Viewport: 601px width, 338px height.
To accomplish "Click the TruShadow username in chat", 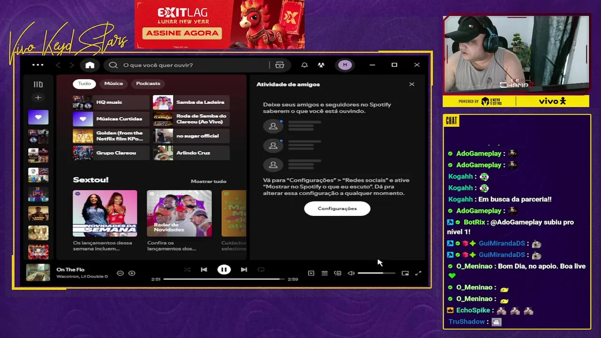I will (467, 322).
